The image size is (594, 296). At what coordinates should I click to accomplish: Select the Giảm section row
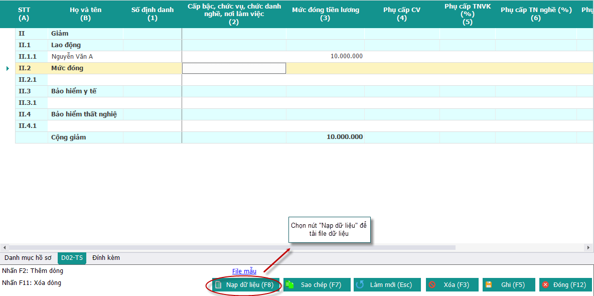305,34
